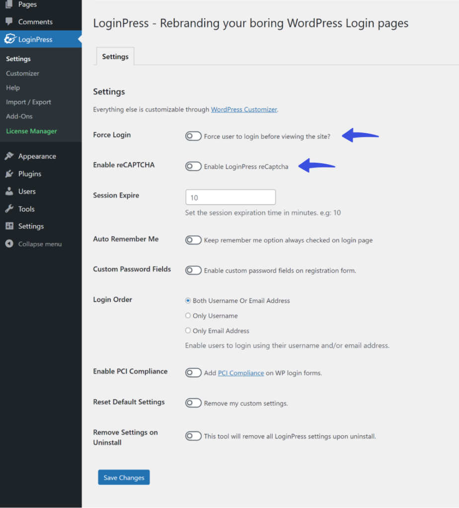Switch to the Settings tab

pyautogui.click(x=115, y=57)
